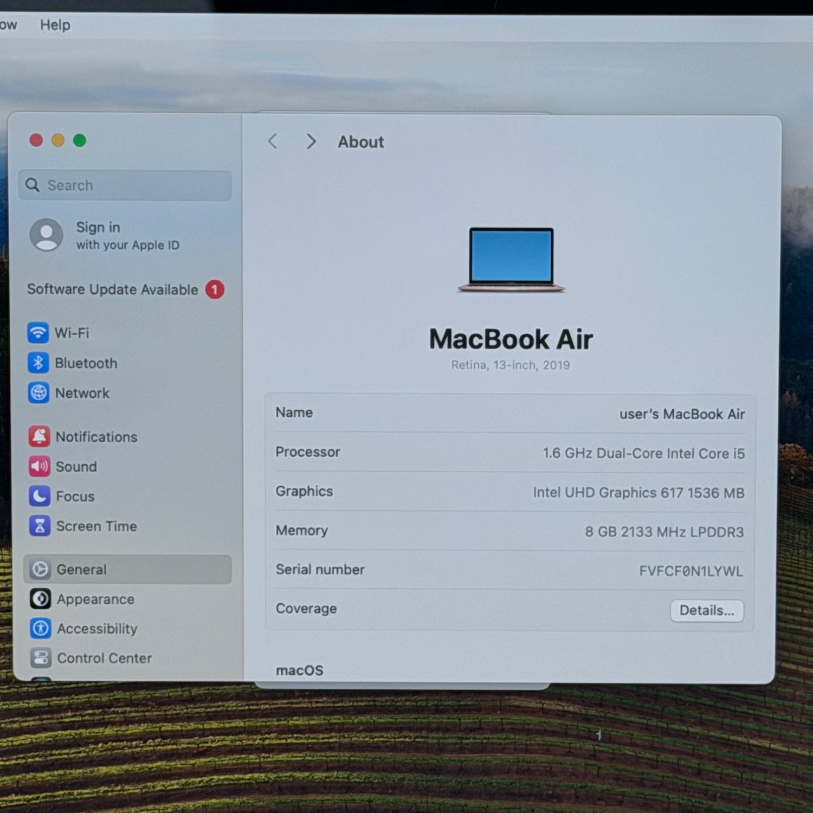The height and width of the screenshot is (813, 813).
Task: Go back with the left chevron
Action: [x=273, y=141]
